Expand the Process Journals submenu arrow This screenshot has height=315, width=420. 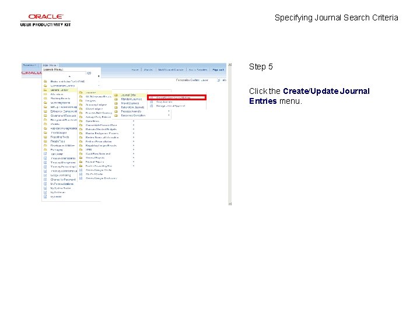pyautogui.click(x=169, y=111)
